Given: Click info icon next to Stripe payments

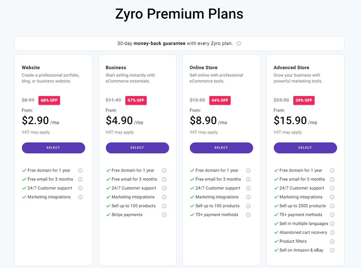Looking at the screenshot, I should click(164, 215).
